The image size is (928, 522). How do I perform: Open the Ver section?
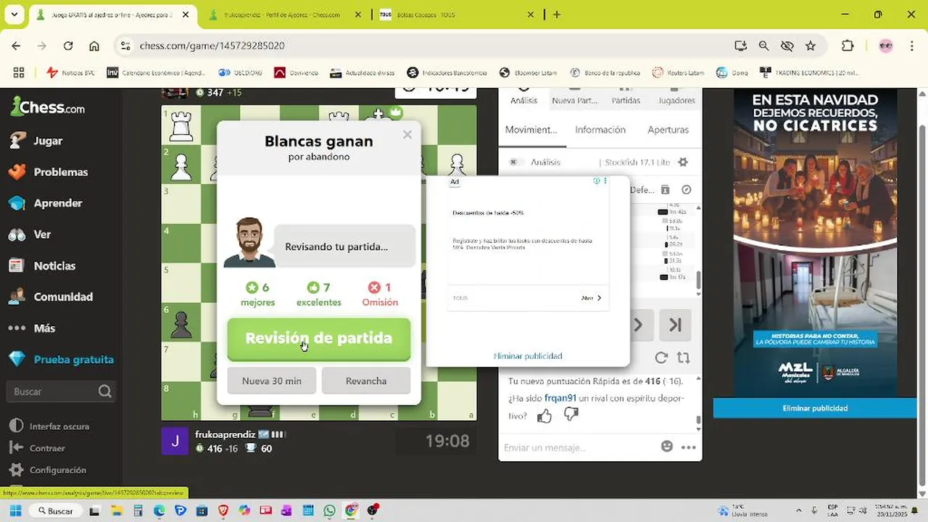[42, 234]
